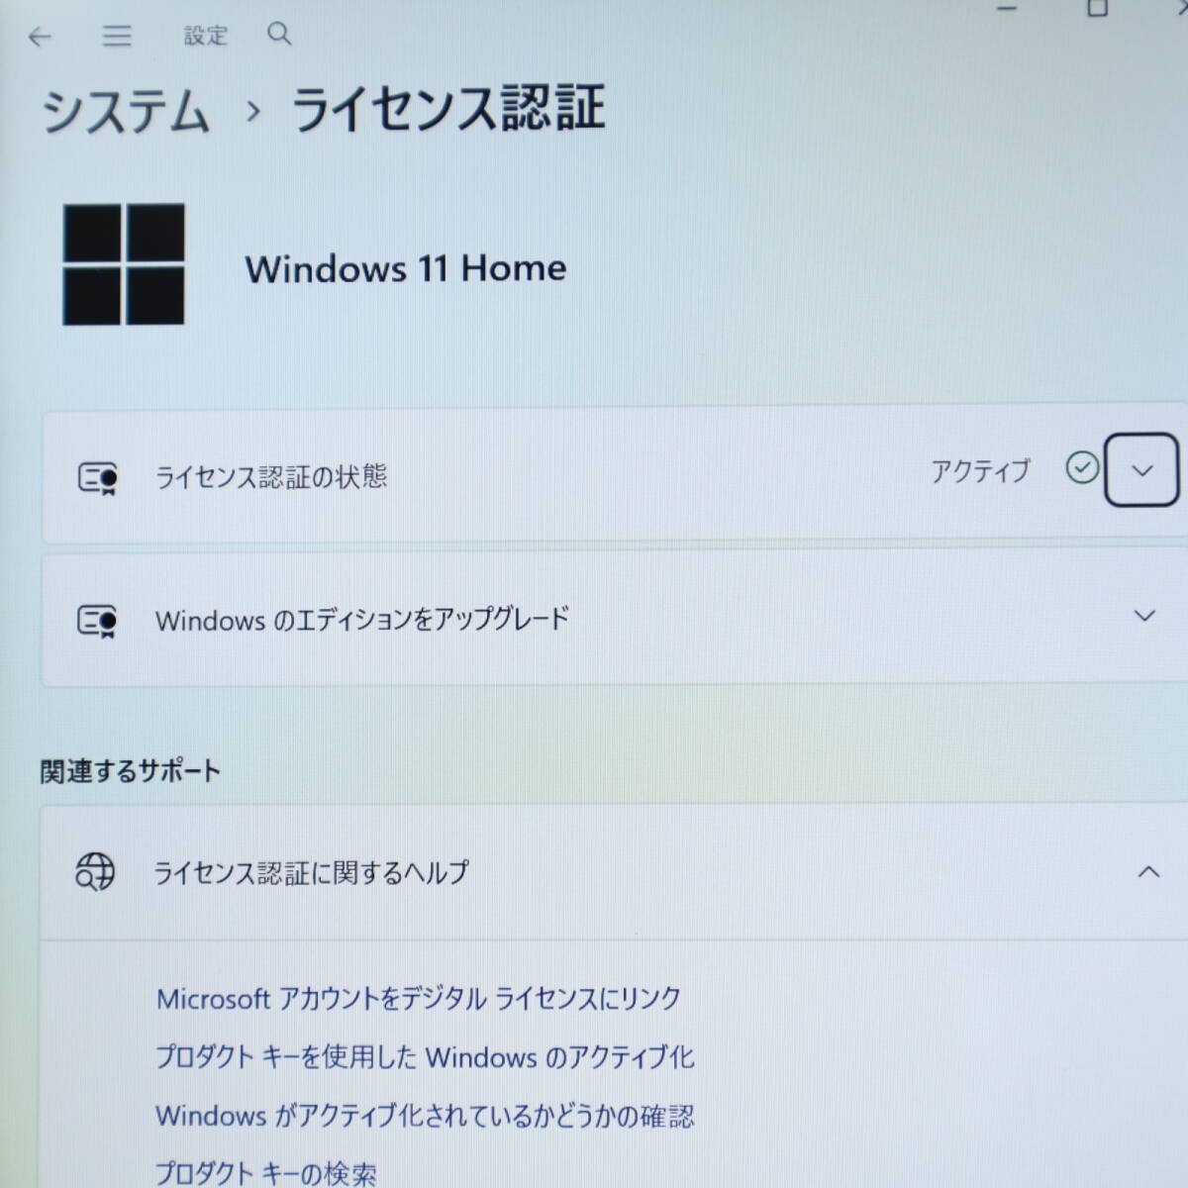This screenshot has width=1188, height=1188.
Task: Click the search magnifier icon
Action: click(279, 35)
